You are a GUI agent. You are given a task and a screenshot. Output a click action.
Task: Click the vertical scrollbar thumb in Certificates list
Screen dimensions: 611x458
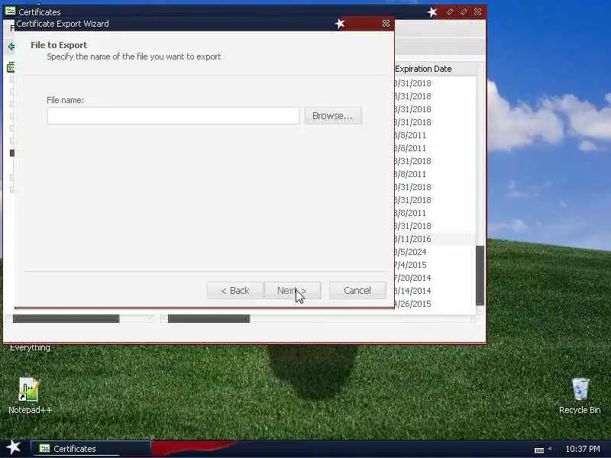tap(480, 276)
